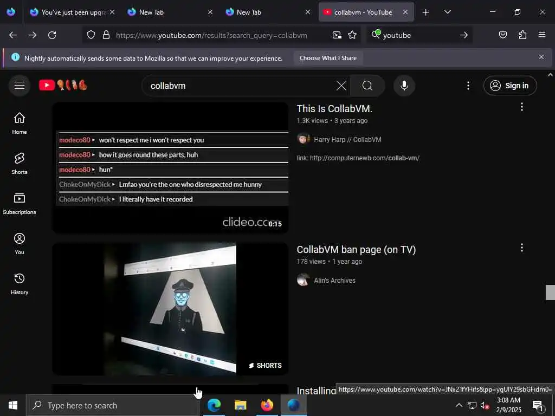Viewport: 555px width, 416px height.
Task: Submit the youtube search bar query arrow
Action: 464,35
